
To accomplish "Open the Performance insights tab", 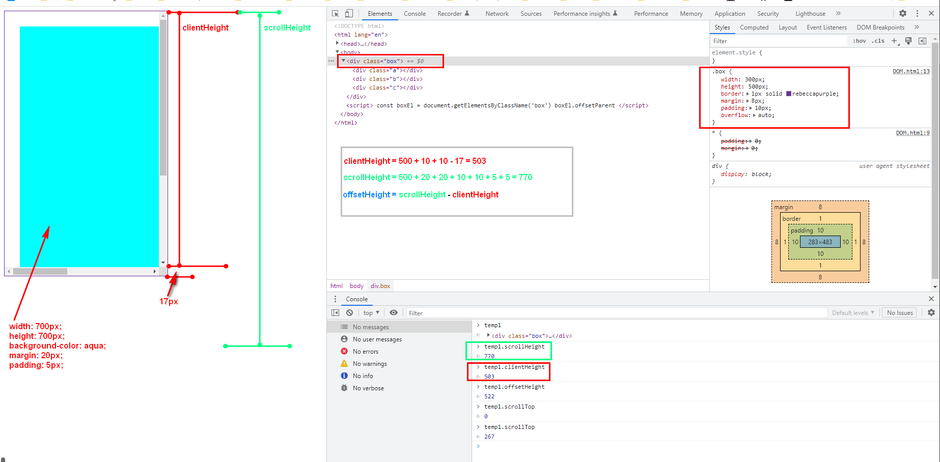I will (x=586, y=14).
